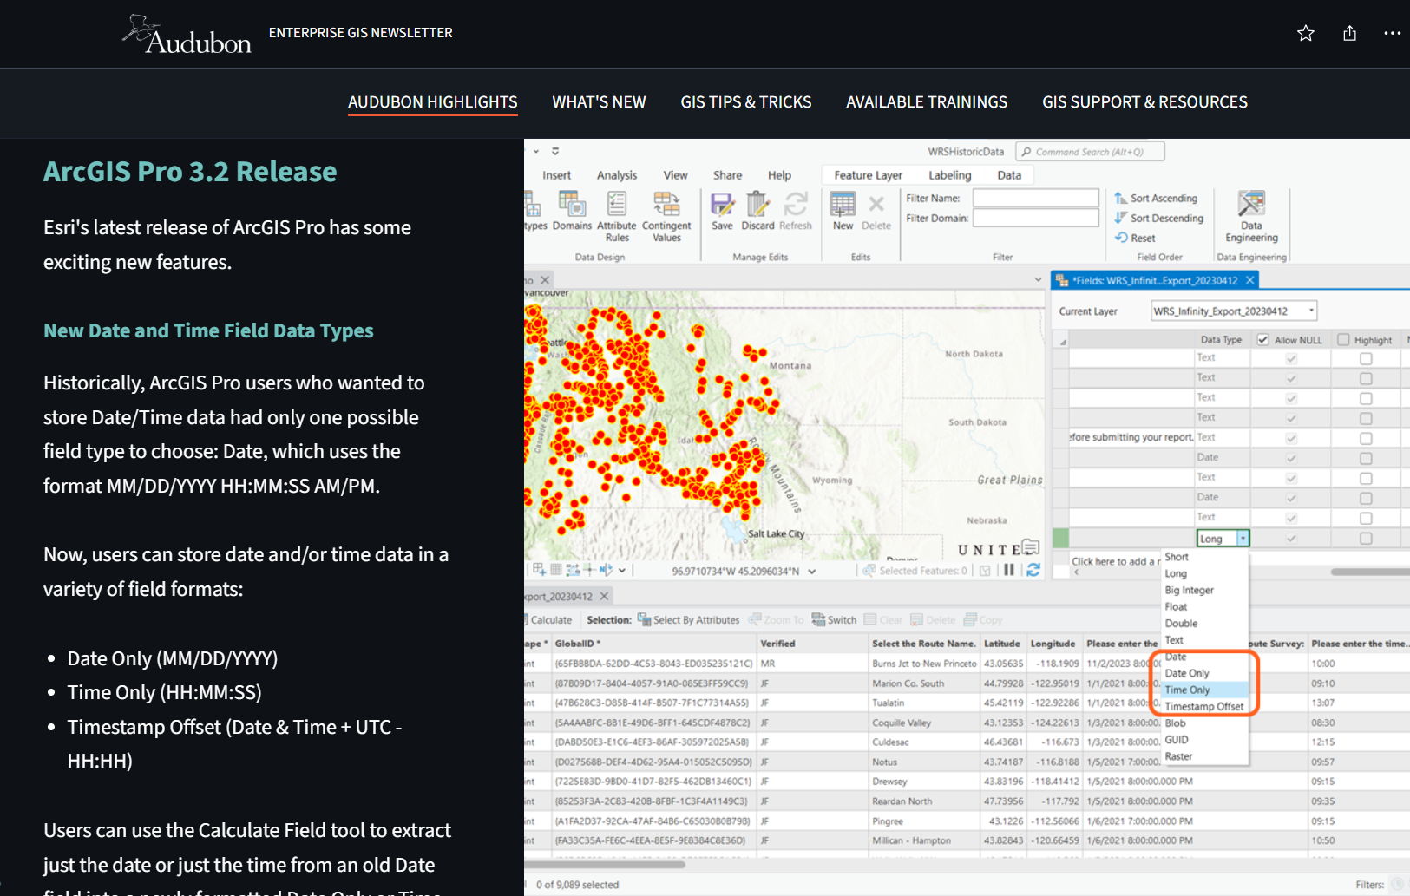Screen dimensions: 1410x896
Task: Go to What's New section
Action: click(599, 102)
